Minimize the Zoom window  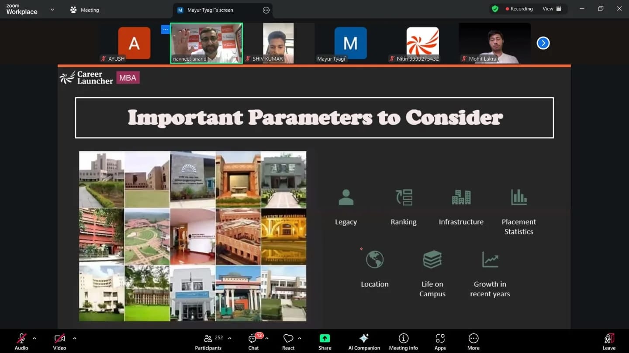582,9
